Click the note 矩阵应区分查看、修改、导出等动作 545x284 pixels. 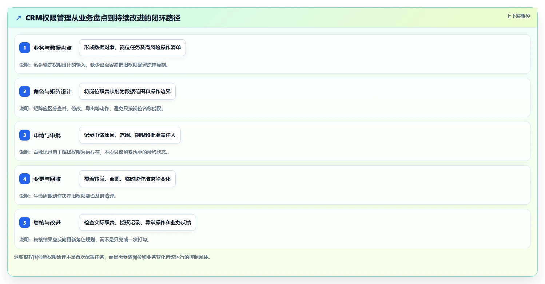(x=92, y=109)
